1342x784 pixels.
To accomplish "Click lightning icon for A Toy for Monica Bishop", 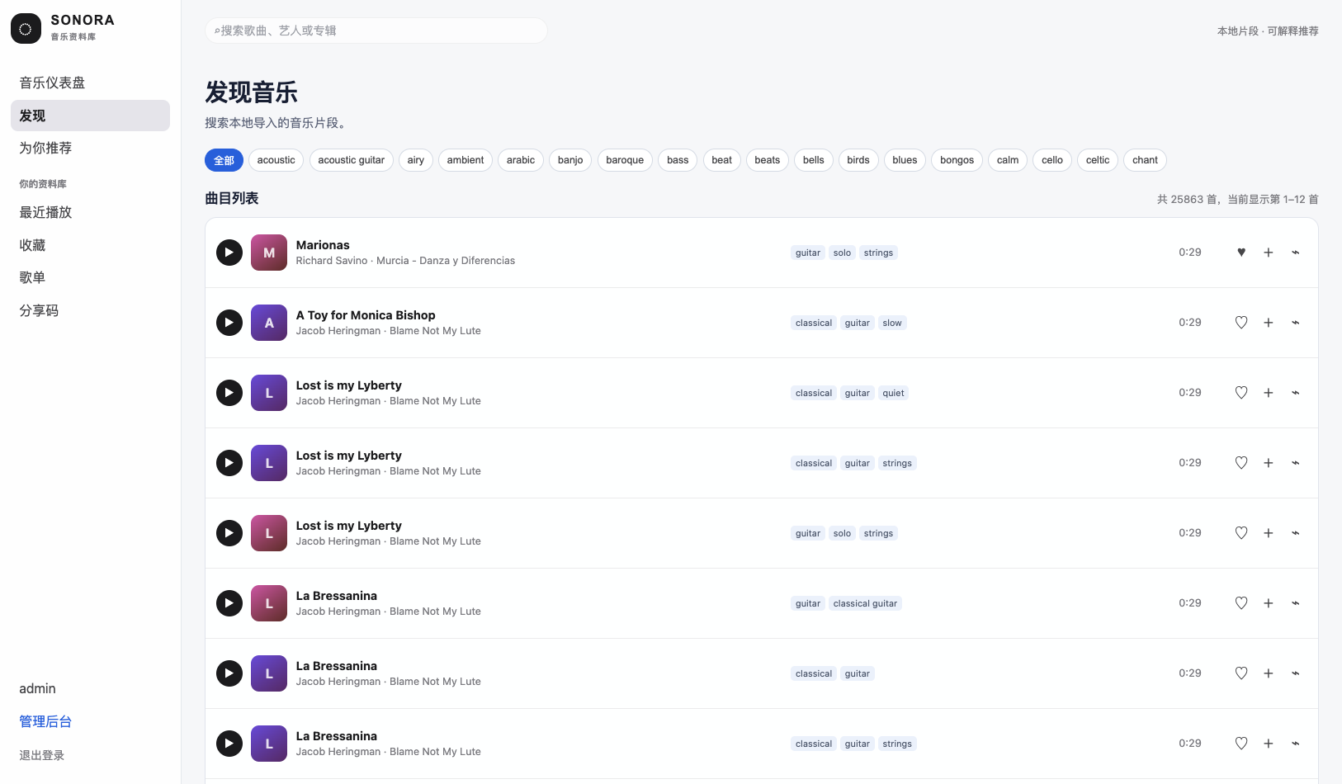I will [x=1296, y=323].
